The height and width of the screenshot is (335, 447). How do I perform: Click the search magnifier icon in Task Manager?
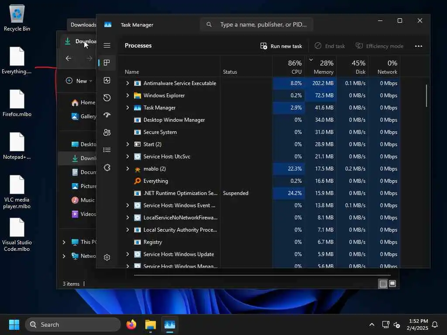pos(209,24)
